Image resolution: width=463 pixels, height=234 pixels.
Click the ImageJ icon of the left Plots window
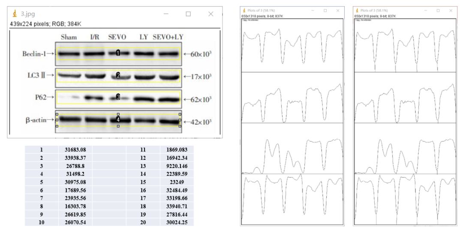pos(244,11)
